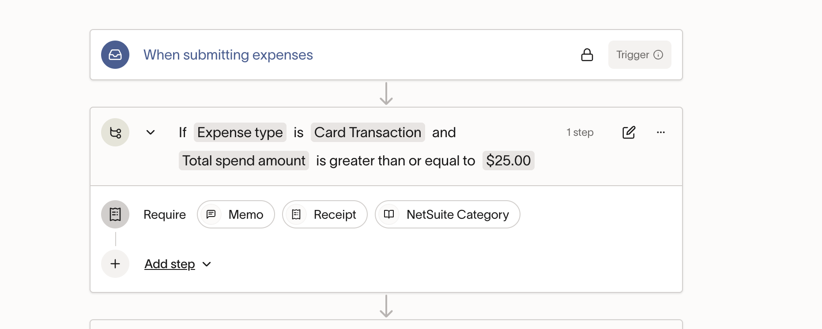
Task: Select the Memo requirement chip
Action: 236,214
